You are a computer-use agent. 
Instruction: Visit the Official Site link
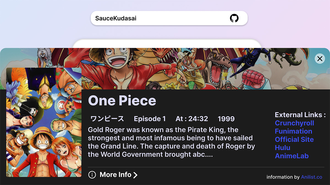coord(294,140)
